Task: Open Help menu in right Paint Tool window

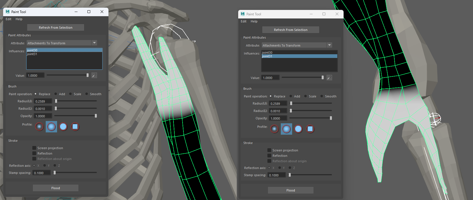Action: pyautogui.click(x=254, y=21)
